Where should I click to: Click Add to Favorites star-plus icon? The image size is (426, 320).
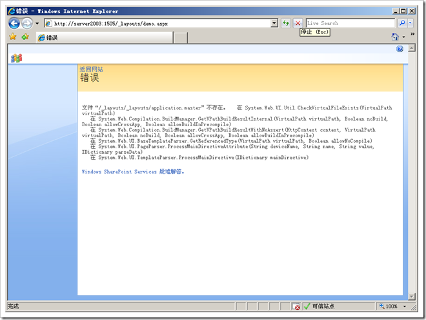coord(25,37)
